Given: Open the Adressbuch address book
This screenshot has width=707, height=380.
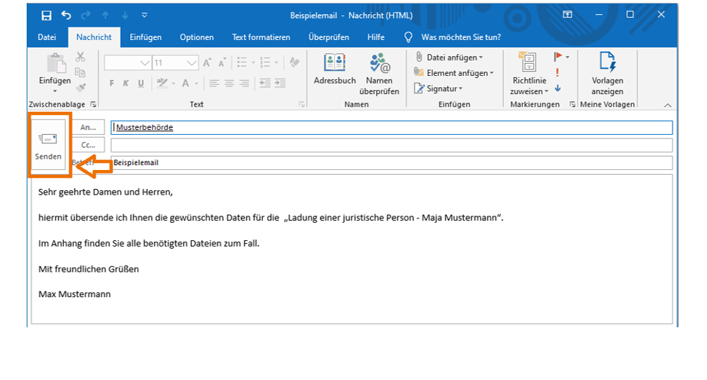Looking at the screenshot, I should point(335,70).
